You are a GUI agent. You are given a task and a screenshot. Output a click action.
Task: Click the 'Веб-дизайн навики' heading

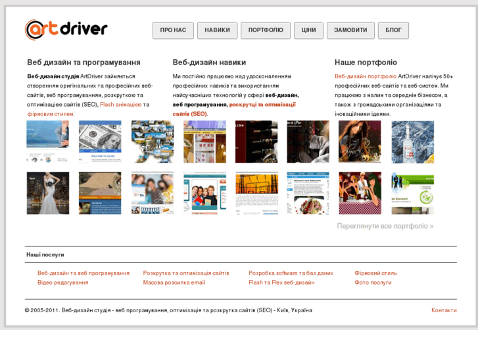point(209,63)
